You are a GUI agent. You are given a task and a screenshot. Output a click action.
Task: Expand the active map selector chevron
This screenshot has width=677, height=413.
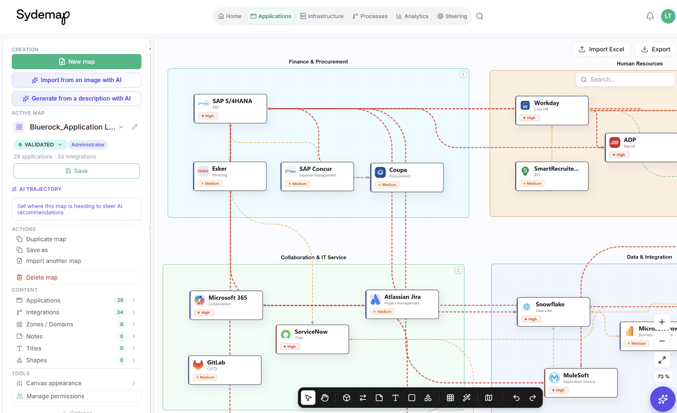(x=121, y=127)
